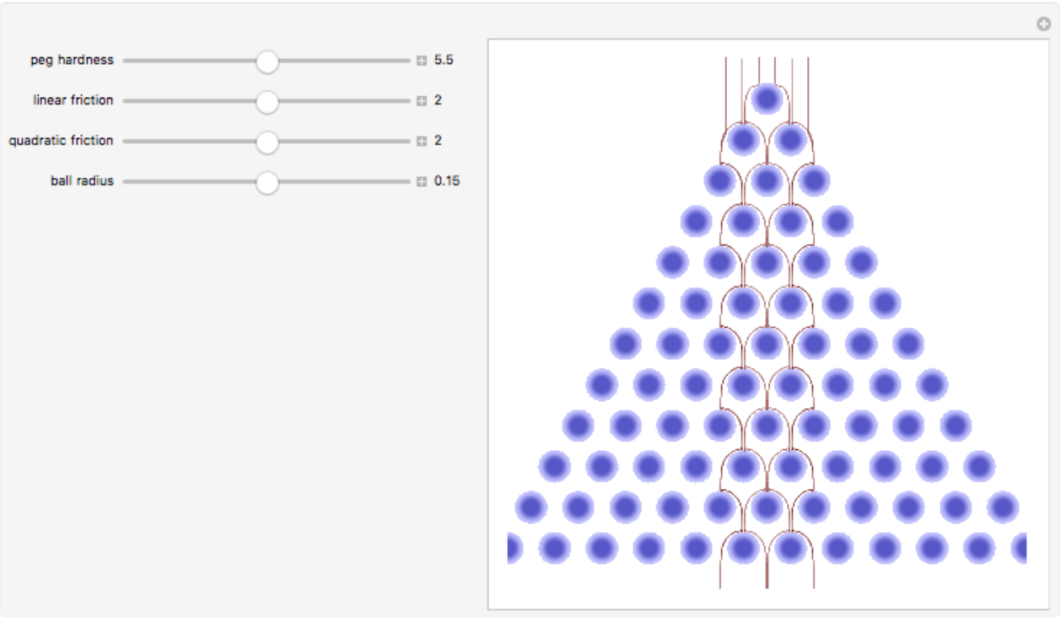Click the "quadratic friction" label text

(x=61, y=141)
